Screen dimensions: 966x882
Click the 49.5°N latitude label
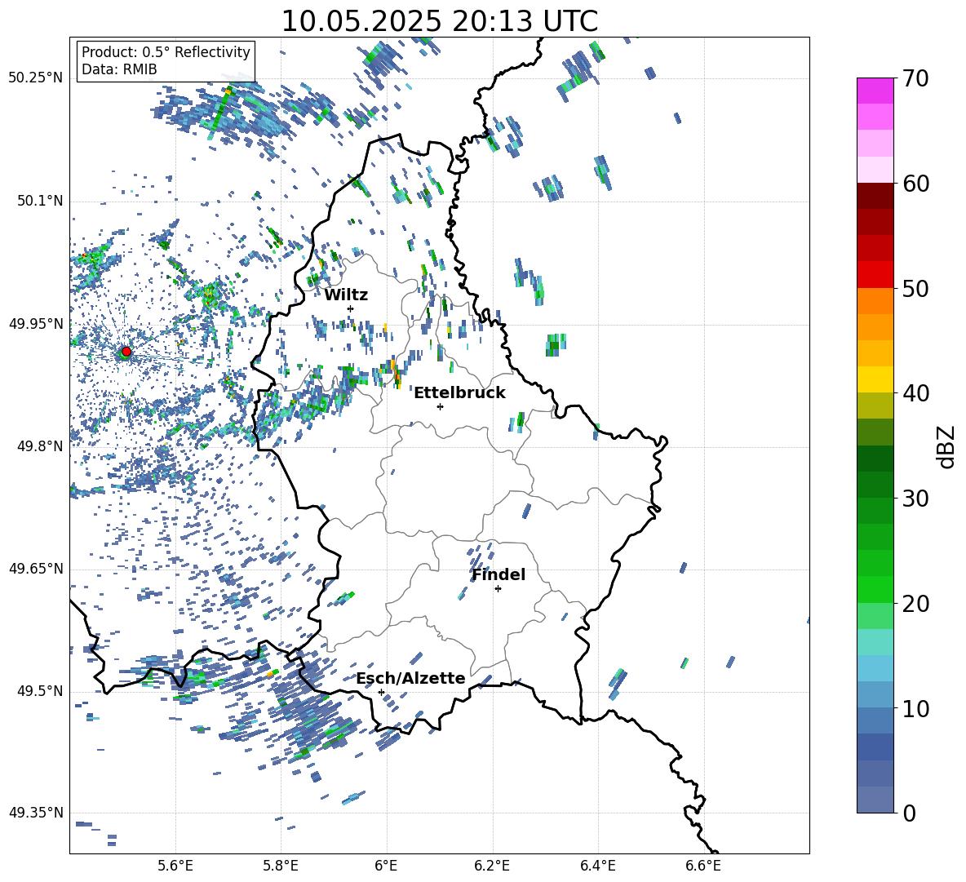(39, 690)
